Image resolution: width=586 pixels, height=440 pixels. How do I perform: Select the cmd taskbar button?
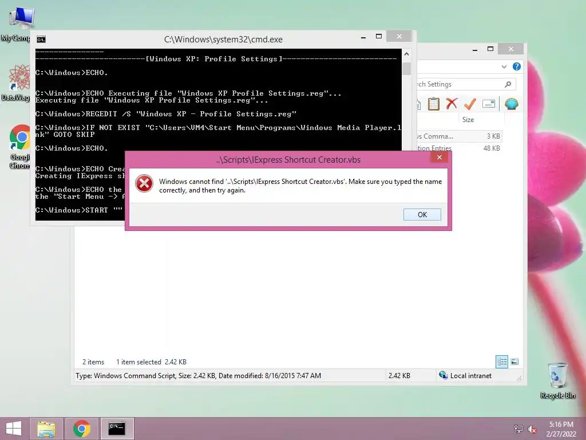[117, 429]
